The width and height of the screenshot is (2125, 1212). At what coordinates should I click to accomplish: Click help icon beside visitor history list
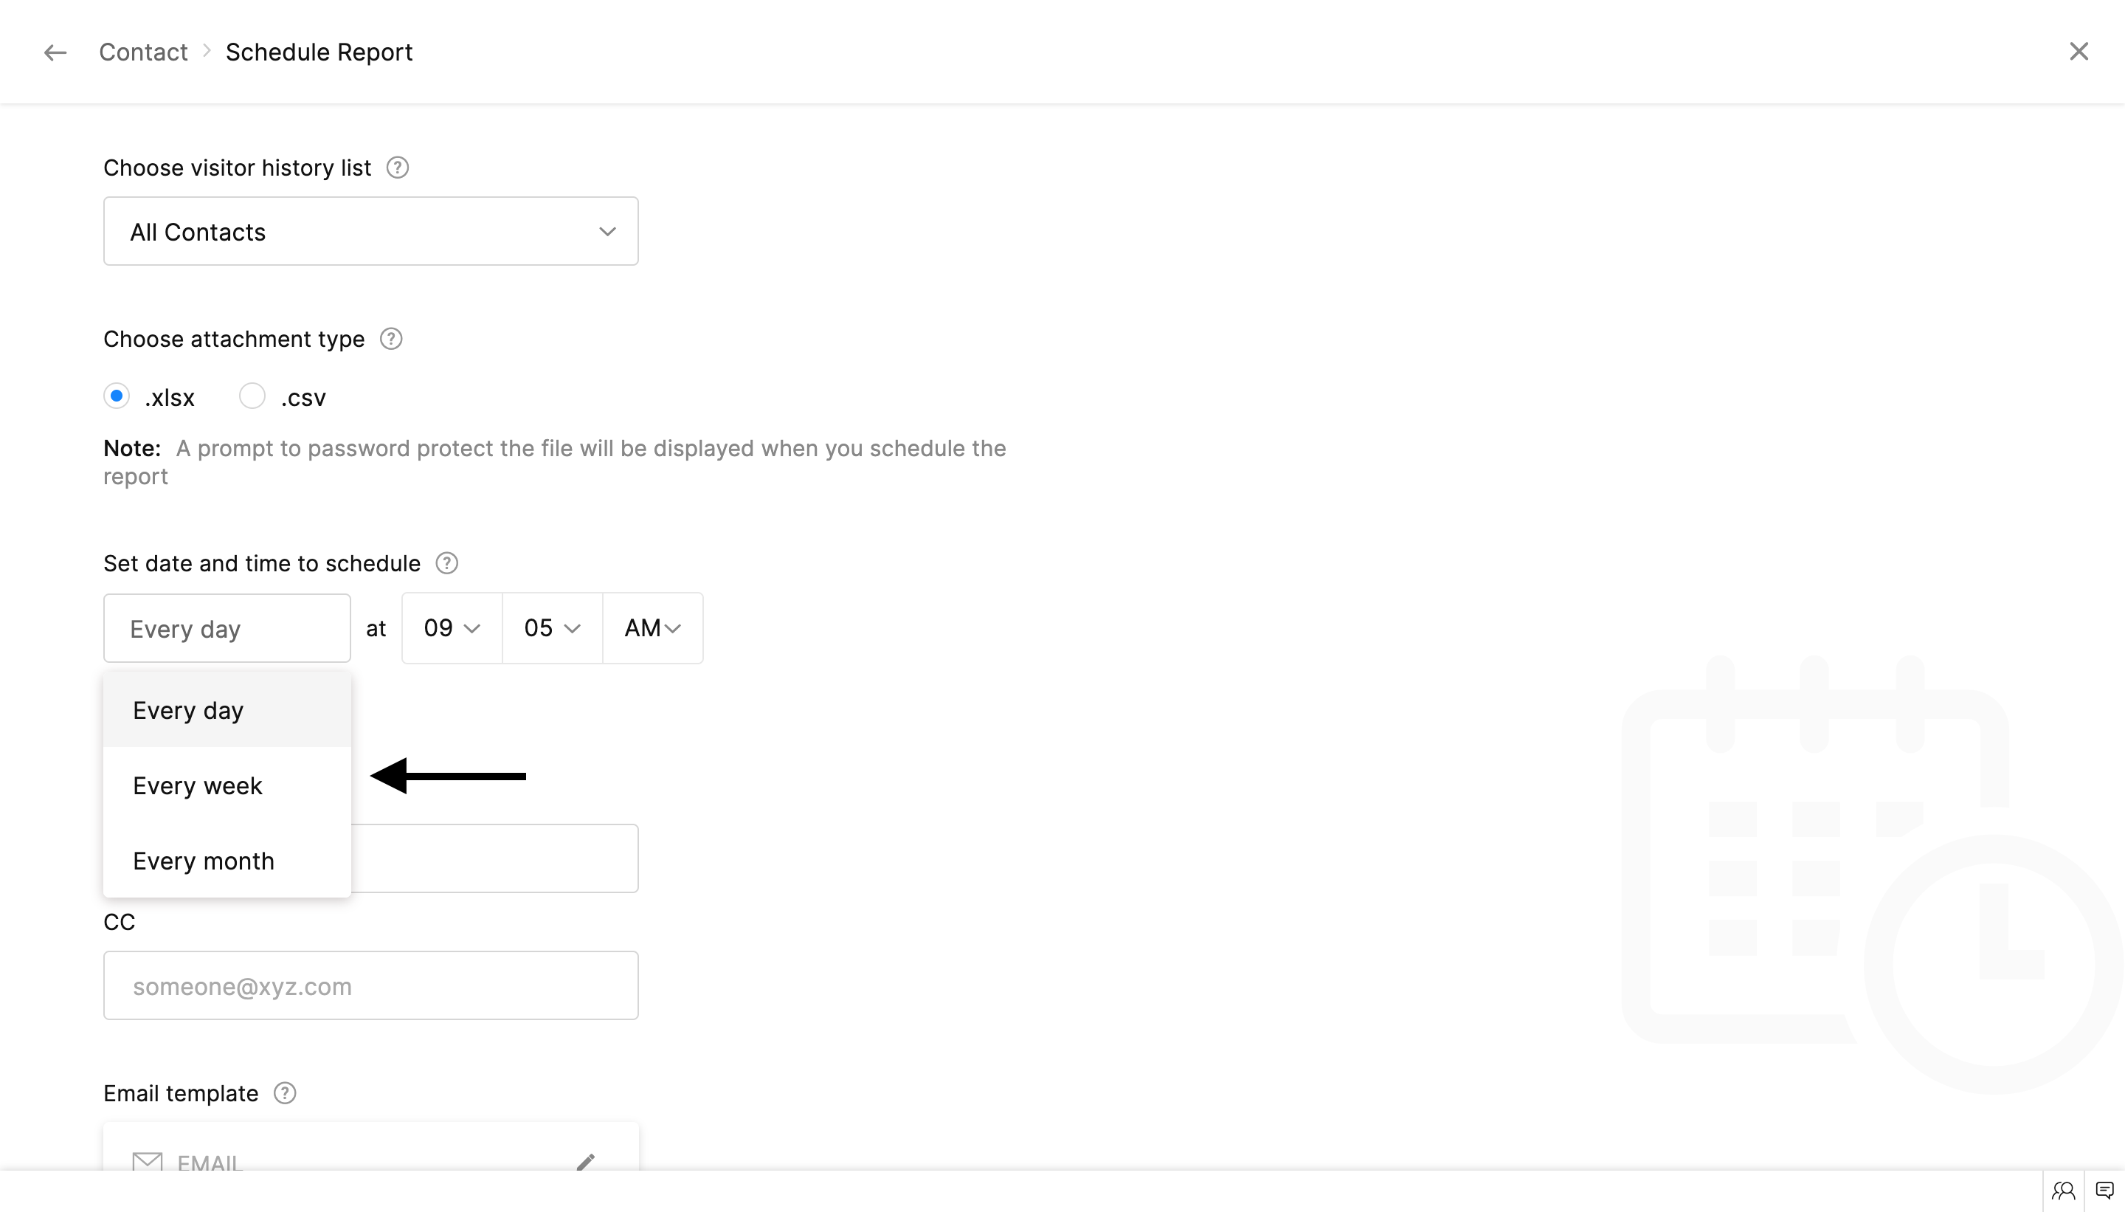coord(398,168)
